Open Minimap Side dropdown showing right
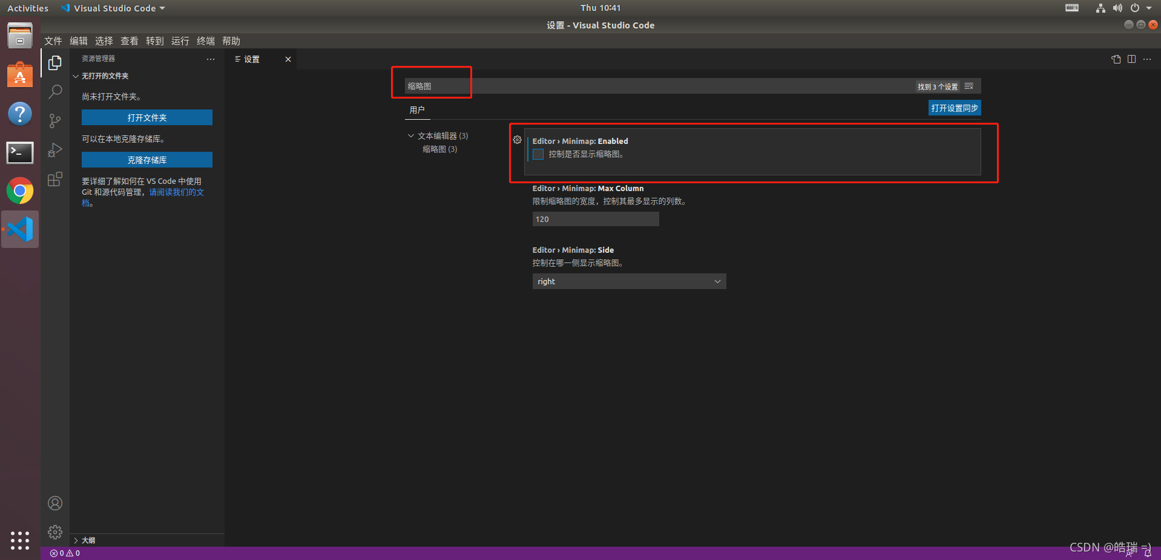Viewport: 1161px width, 560px height. (x=629, y=281)
